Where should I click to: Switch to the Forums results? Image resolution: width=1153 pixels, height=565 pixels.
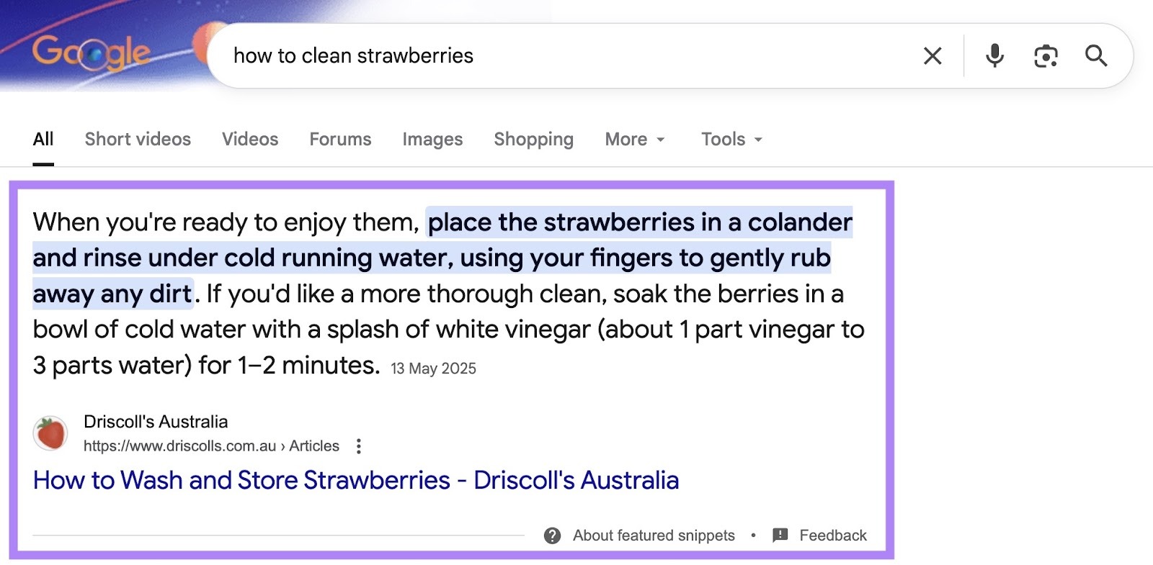coord(339,139)
